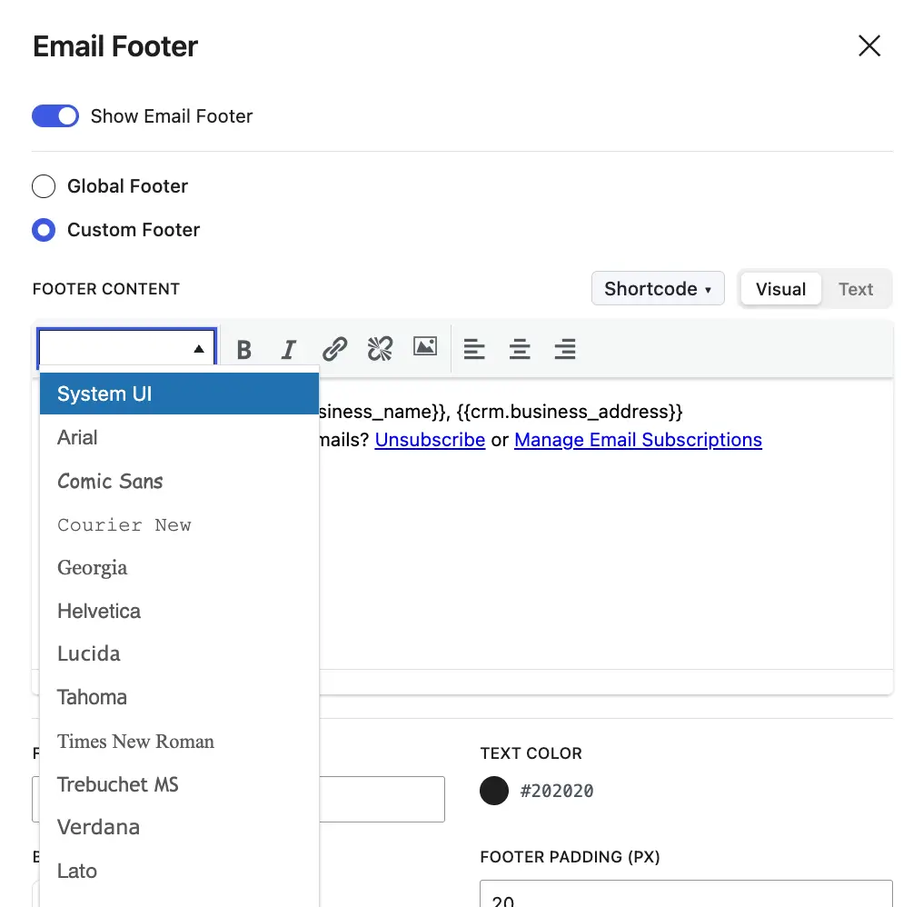Screen dimensions: 923x907
Task: Remove link using the unlink icon
Action: point(380,349)
